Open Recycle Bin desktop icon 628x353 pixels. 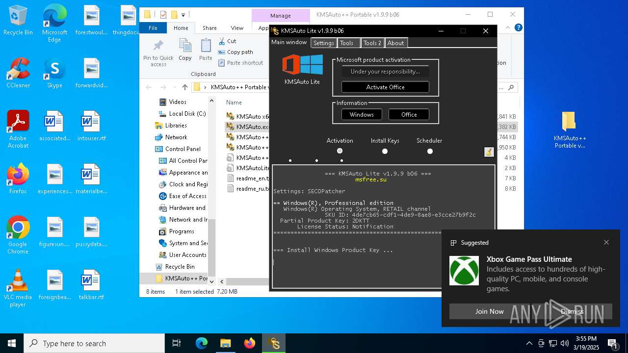point(18,21)
